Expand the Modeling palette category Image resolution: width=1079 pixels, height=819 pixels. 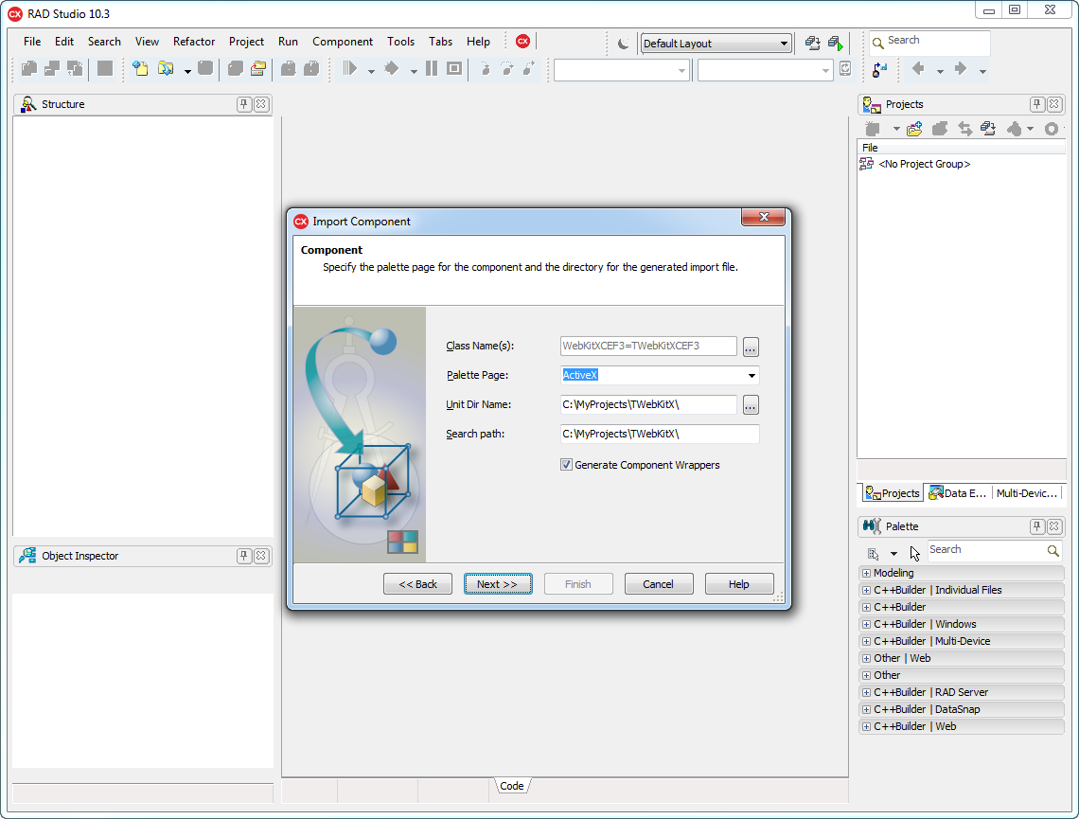click(866, 573)
